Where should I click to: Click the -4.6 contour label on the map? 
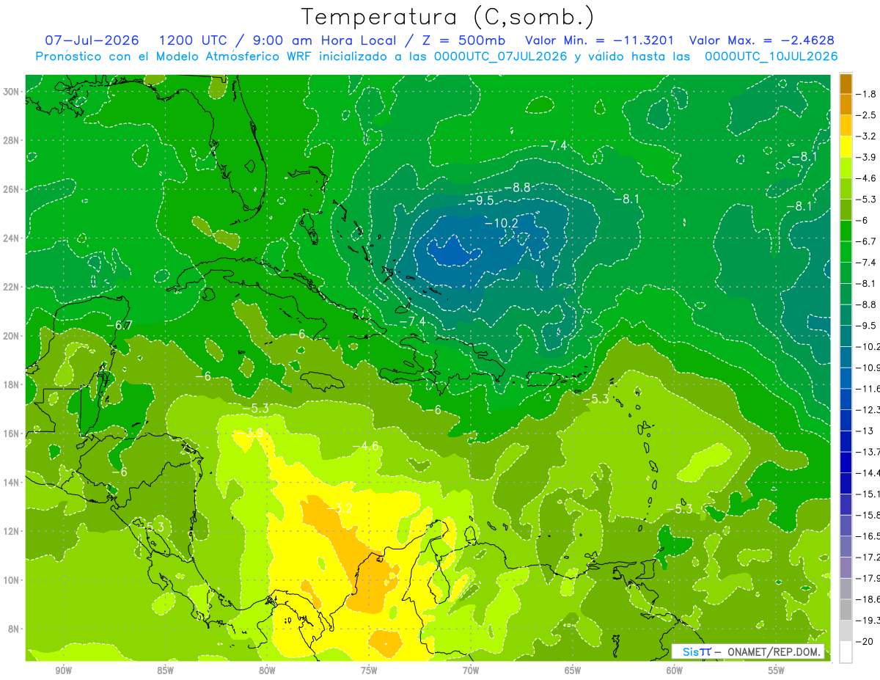tap(365, 446)
